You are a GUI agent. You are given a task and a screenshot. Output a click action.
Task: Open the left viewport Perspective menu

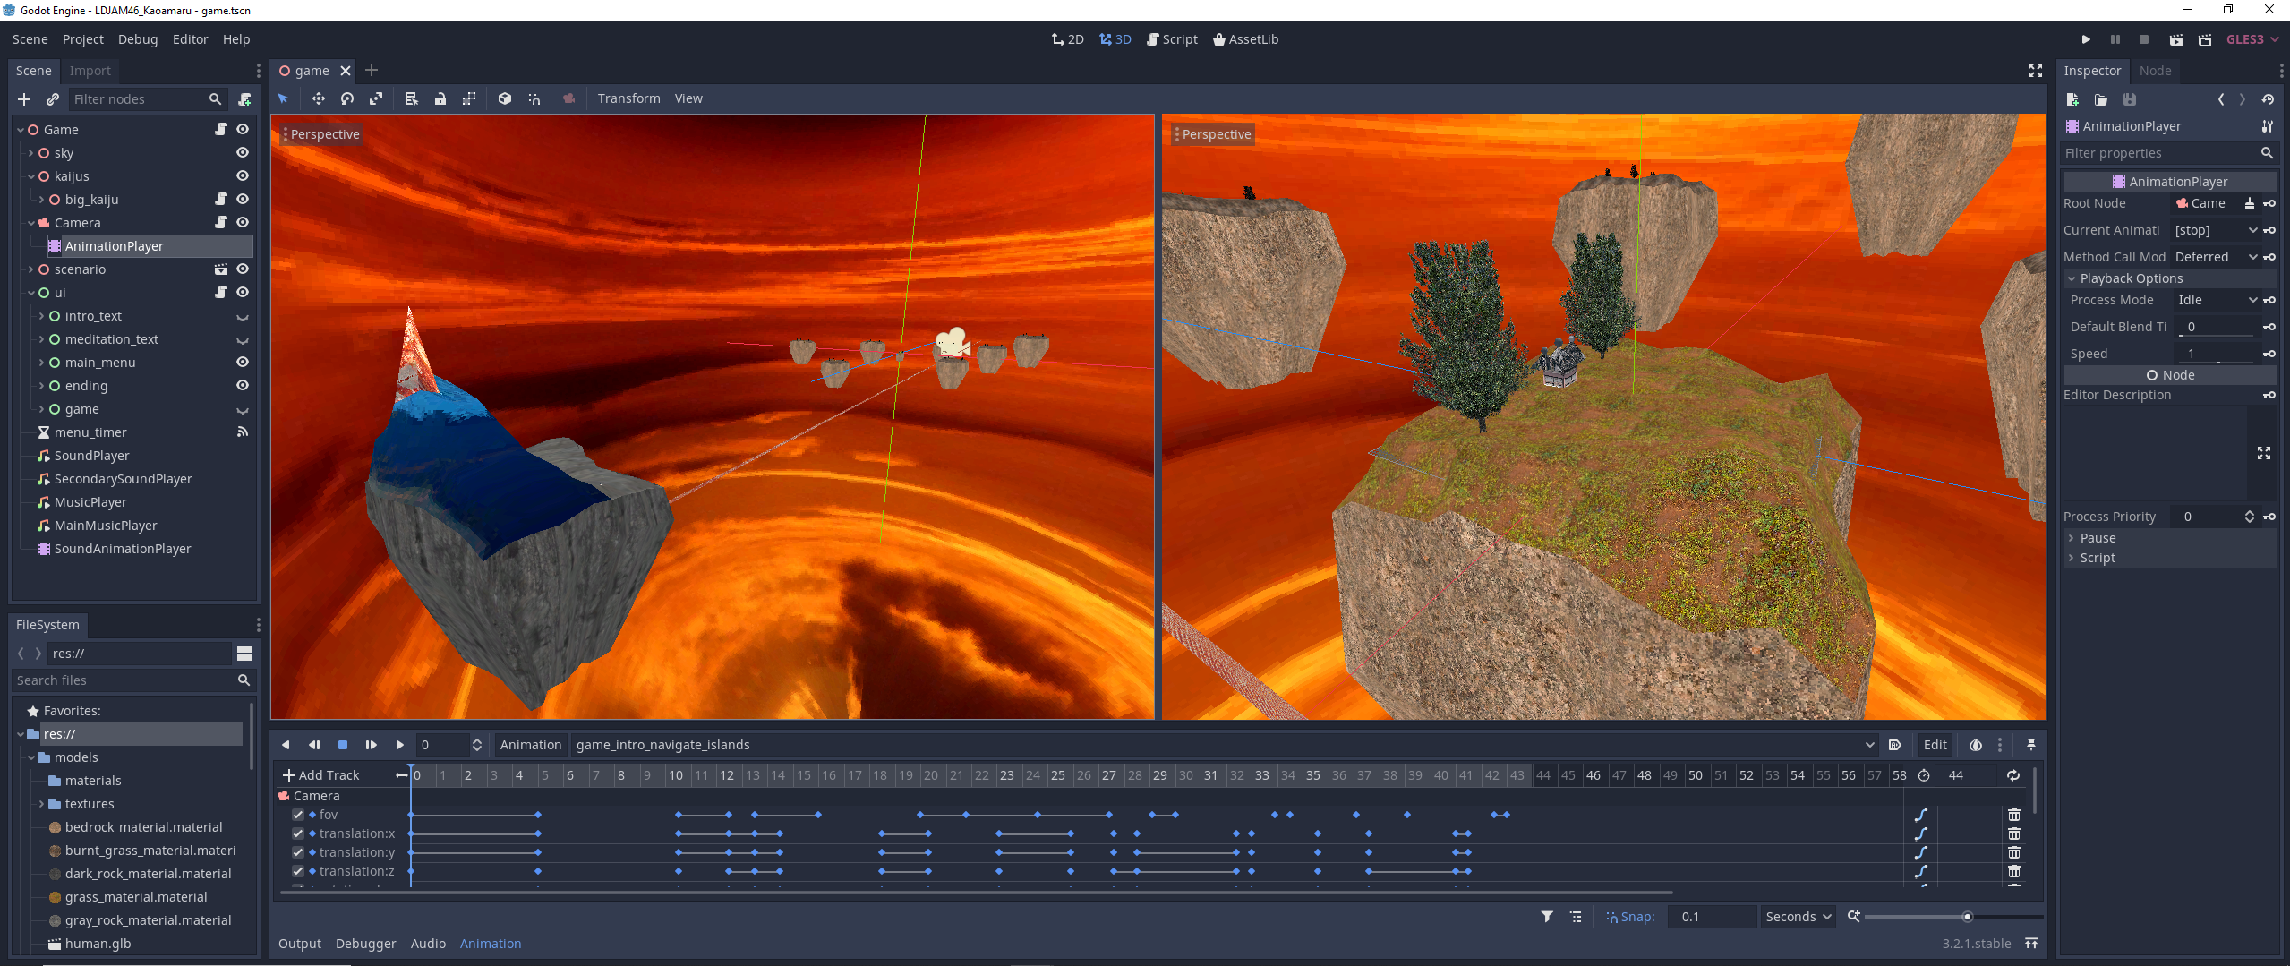[322, 134]
